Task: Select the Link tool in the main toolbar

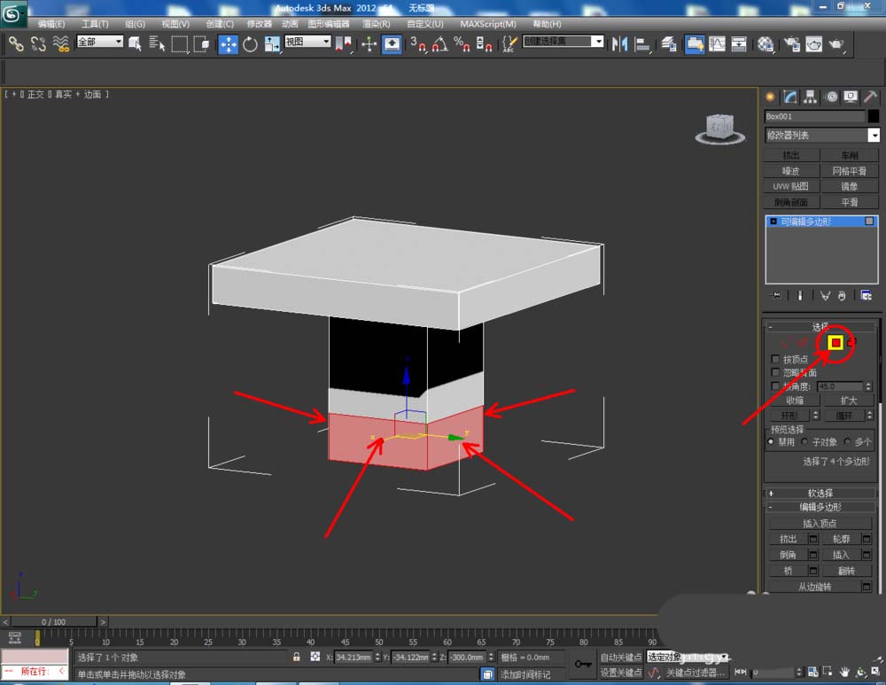Action: point(16,44)
